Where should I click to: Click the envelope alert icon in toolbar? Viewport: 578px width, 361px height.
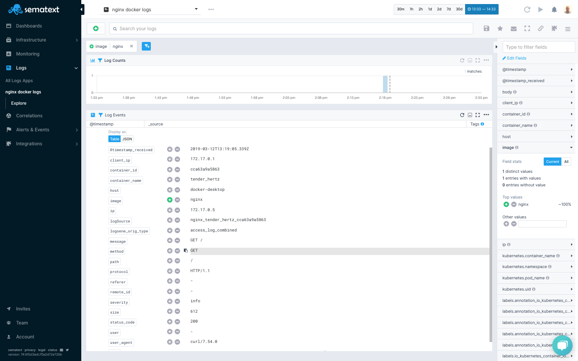(513, 28)
